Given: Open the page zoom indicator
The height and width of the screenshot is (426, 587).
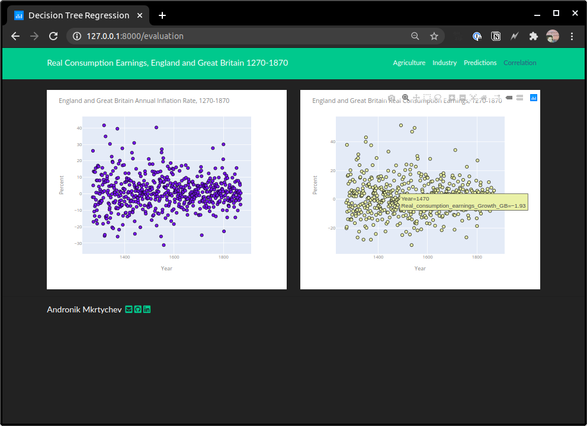Looking at the screenshot, I should pyautogui.click(x=415, y=36).
